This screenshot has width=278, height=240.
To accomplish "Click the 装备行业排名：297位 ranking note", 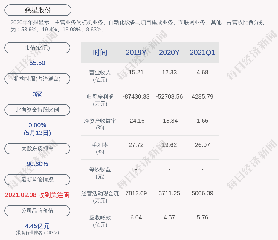I will 37,233.
